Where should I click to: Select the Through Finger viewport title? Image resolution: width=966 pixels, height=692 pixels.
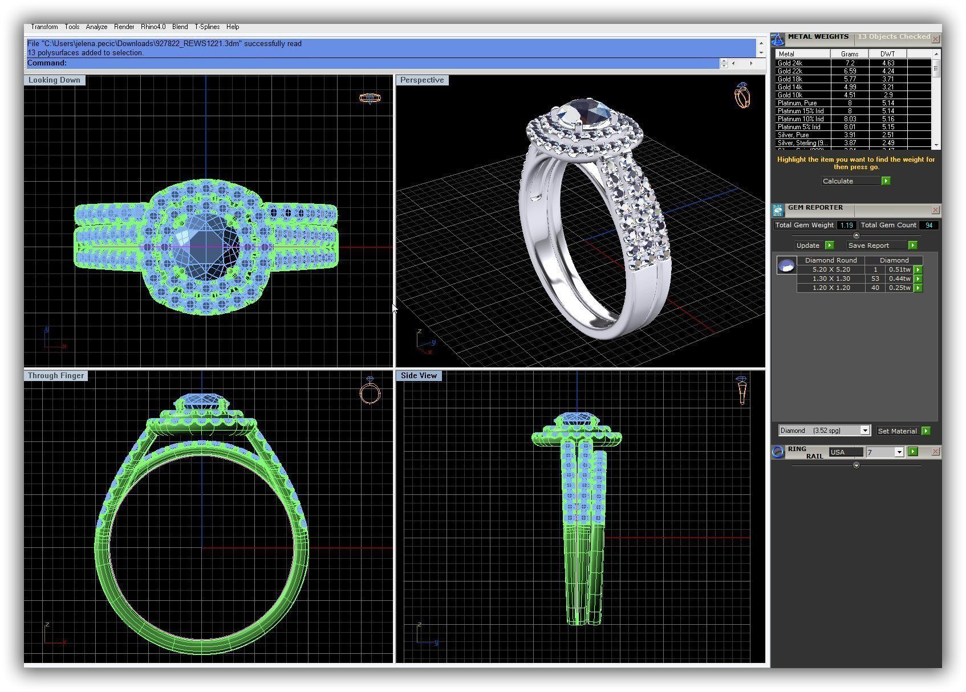[56, 375]
